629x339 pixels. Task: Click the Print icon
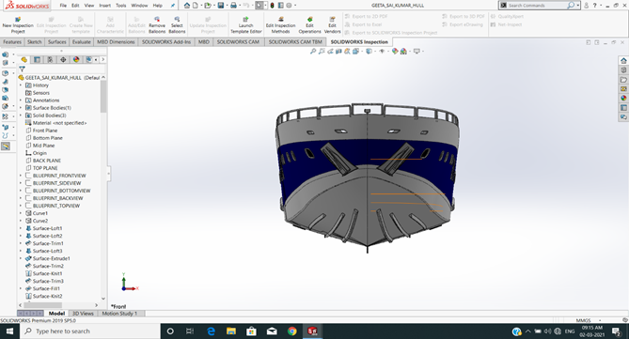point(233,6)
